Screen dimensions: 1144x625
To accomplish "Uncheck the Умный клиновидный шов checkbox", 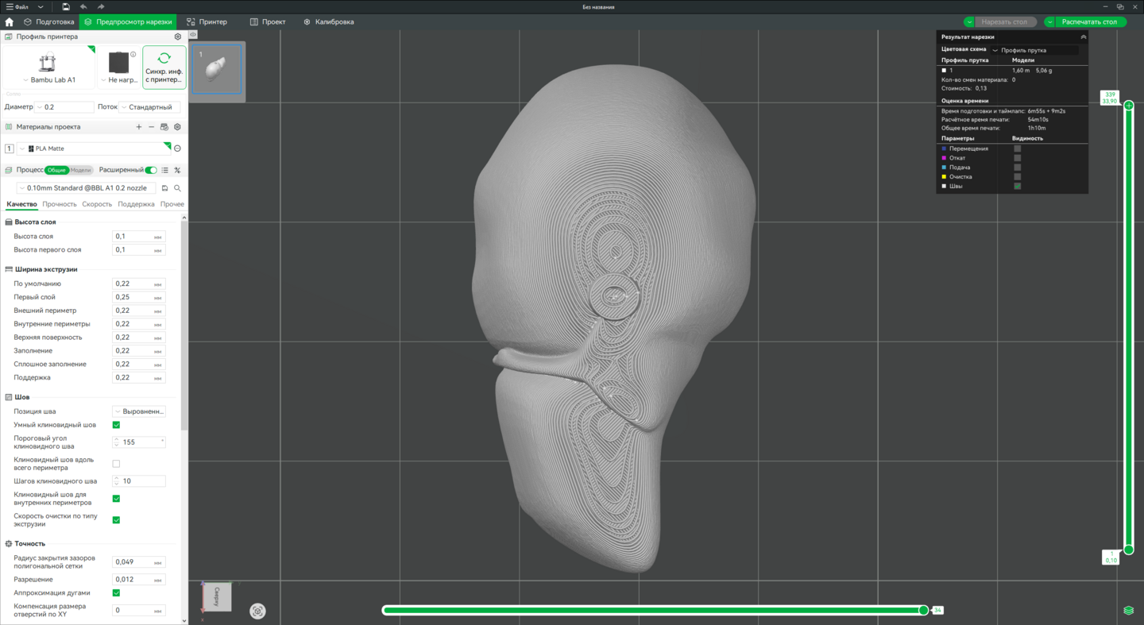I will point(116,425).
